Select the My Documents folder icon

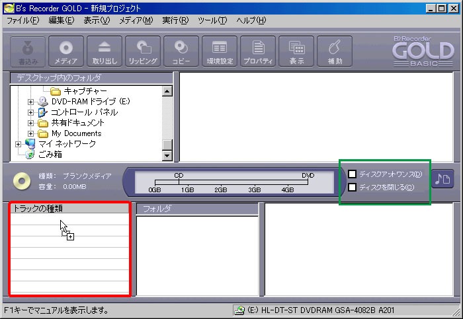click(x=43, y=133)
